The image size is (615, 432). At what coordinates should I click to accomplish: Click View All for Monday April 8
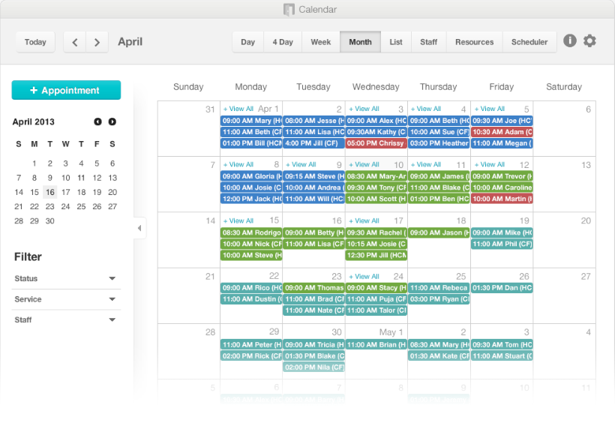pyautogui.click(x=238, y=164)
